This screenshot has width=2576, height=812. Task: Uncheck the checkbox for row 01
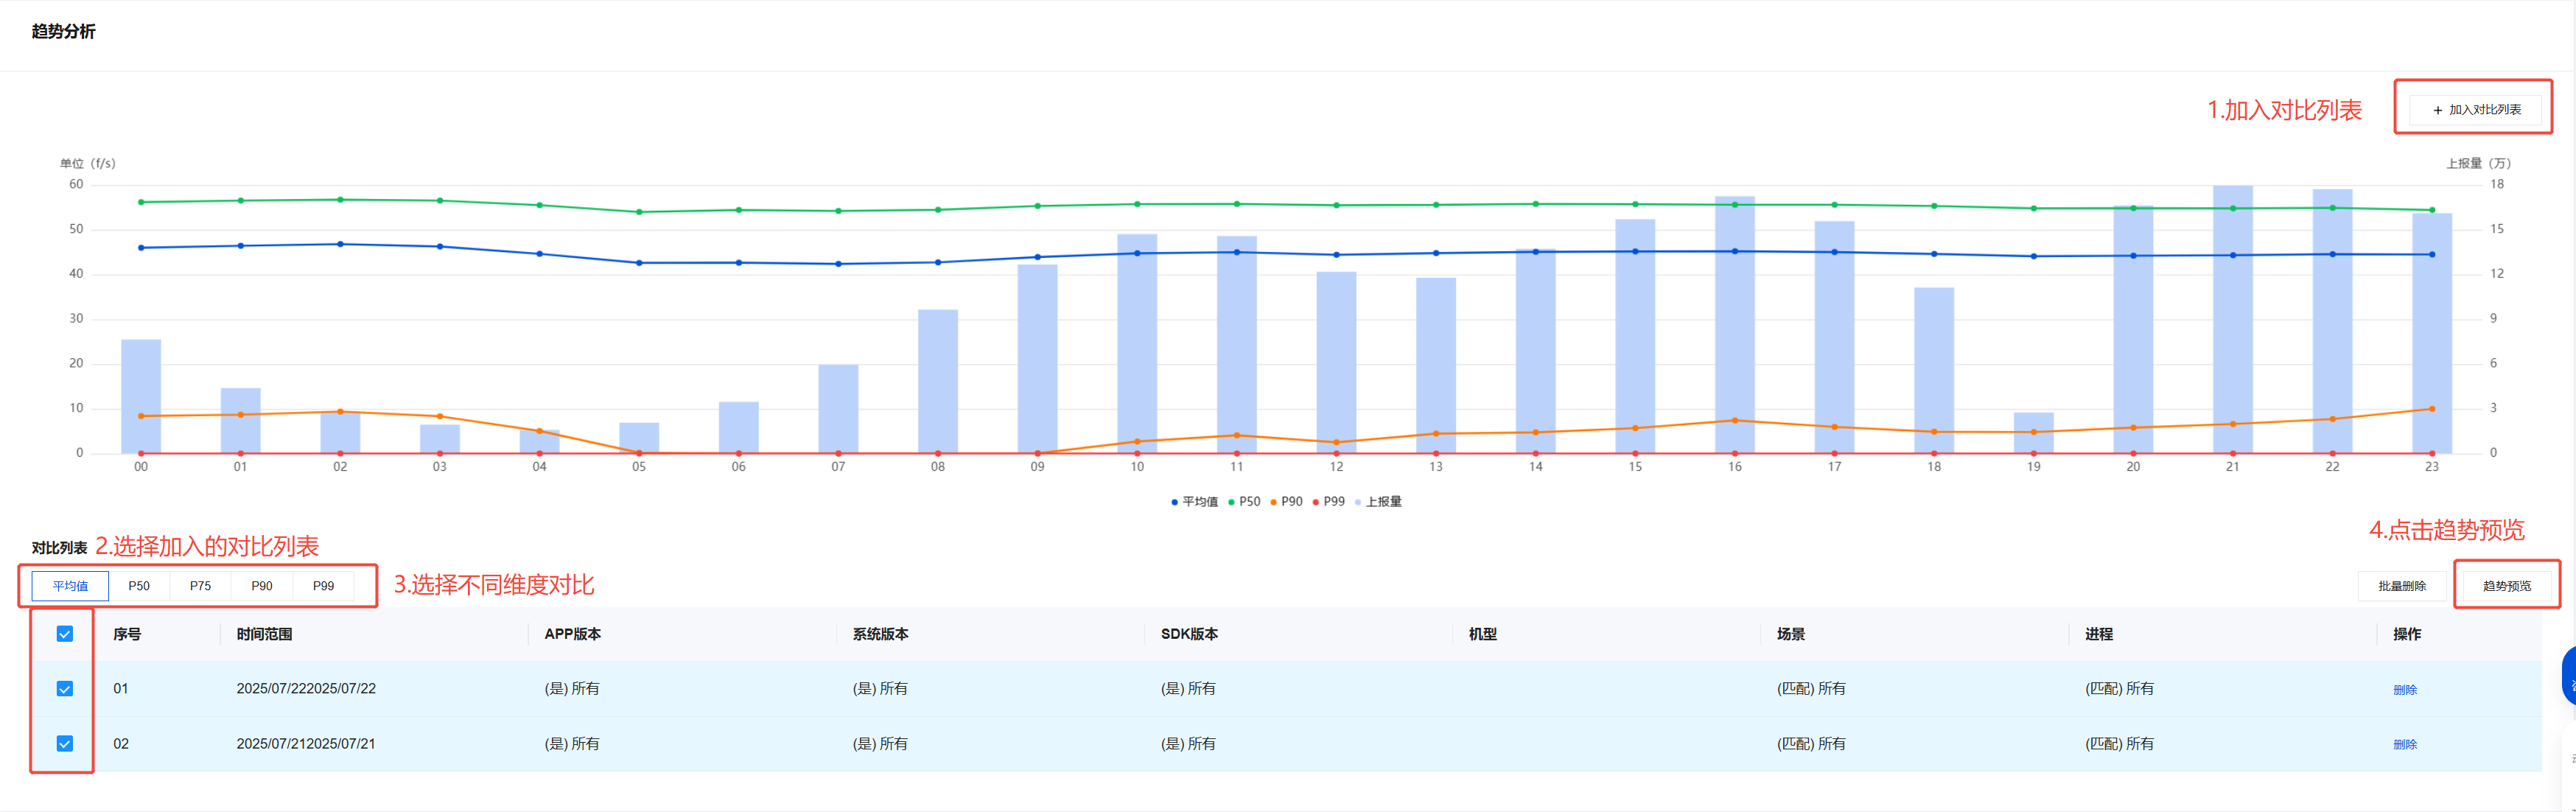click(65, 689)
